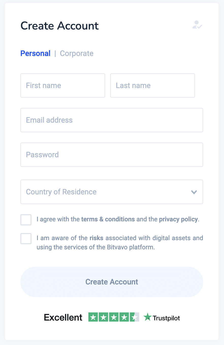Open the privacy policy link
Viewport: 224px width, 345px height.
(x=178, y=219)
